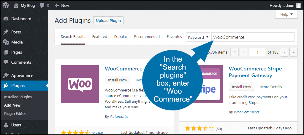
Task: Click the current page number field
Action: pos(257,52)
